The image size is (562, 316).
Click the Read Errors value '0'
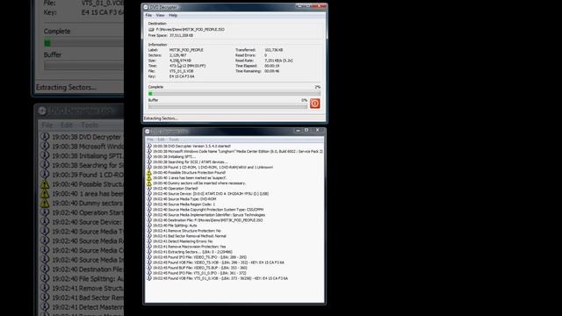click(265, 55)
